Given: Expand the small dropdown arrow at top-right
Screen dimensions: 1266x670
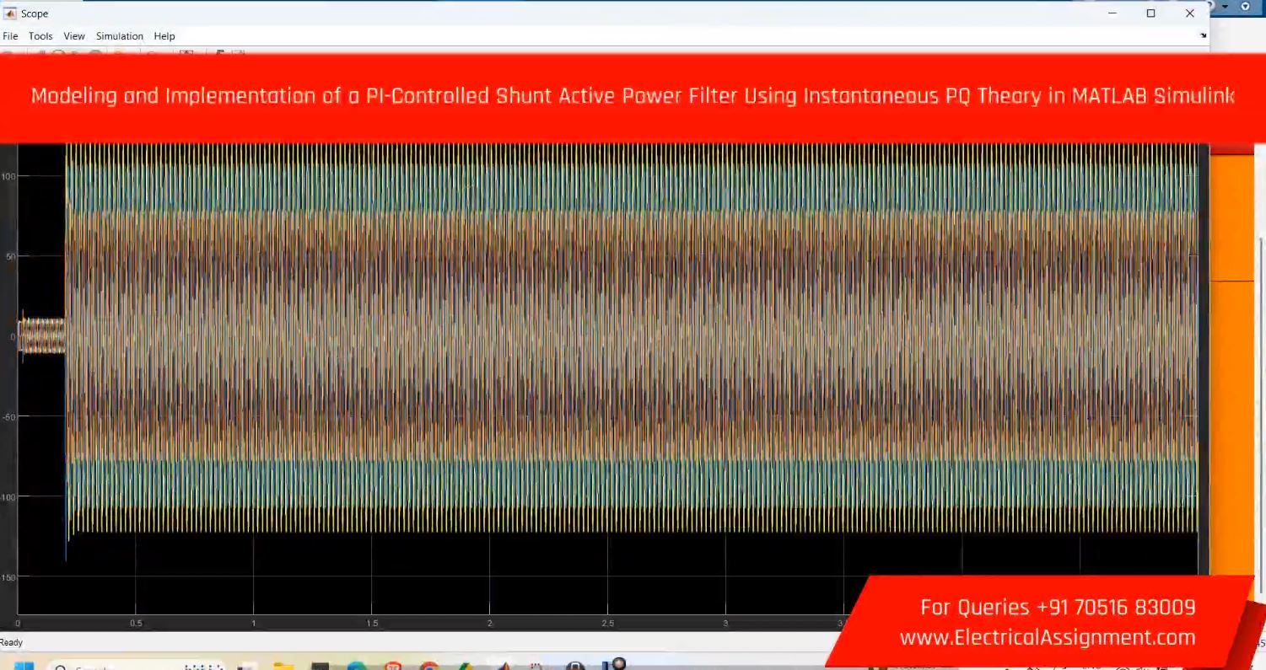Looking at the screenshot, I should click(x=1226, y=7).
